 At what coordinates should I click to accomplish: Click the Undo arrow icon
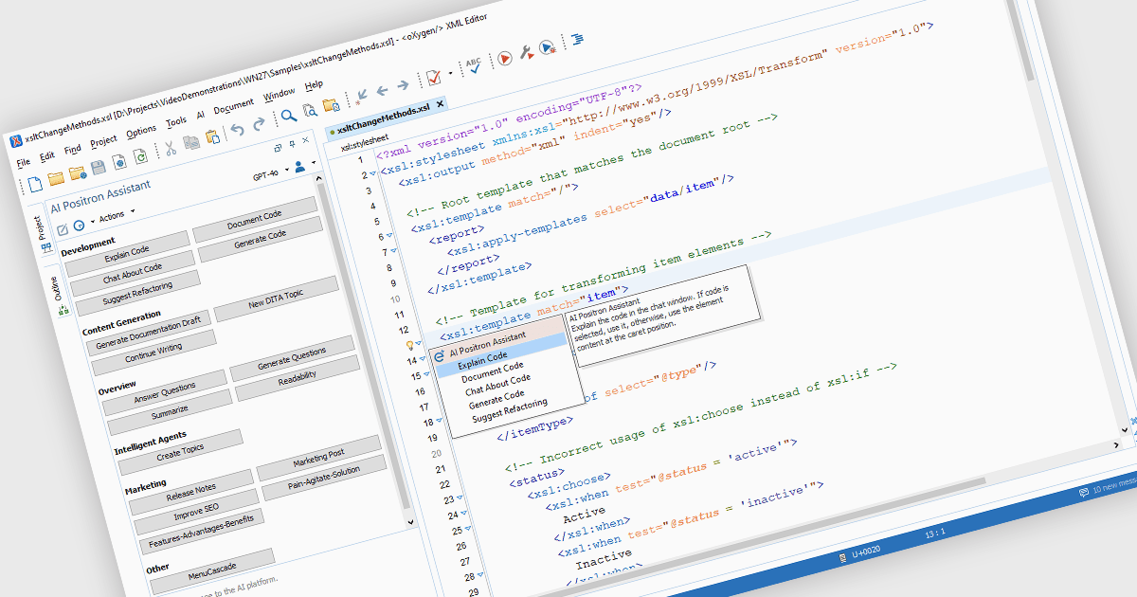237,132
